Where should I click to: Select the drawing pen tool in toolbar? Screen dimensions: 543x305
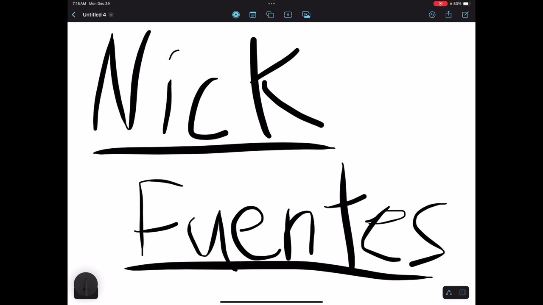236,15
